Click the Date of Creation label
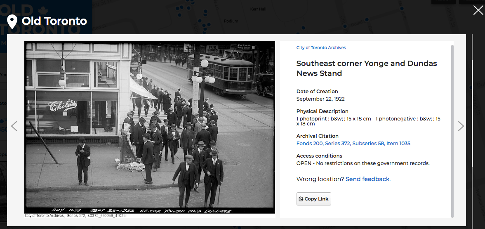Screen dimensions: 485x229 [317, 92]
